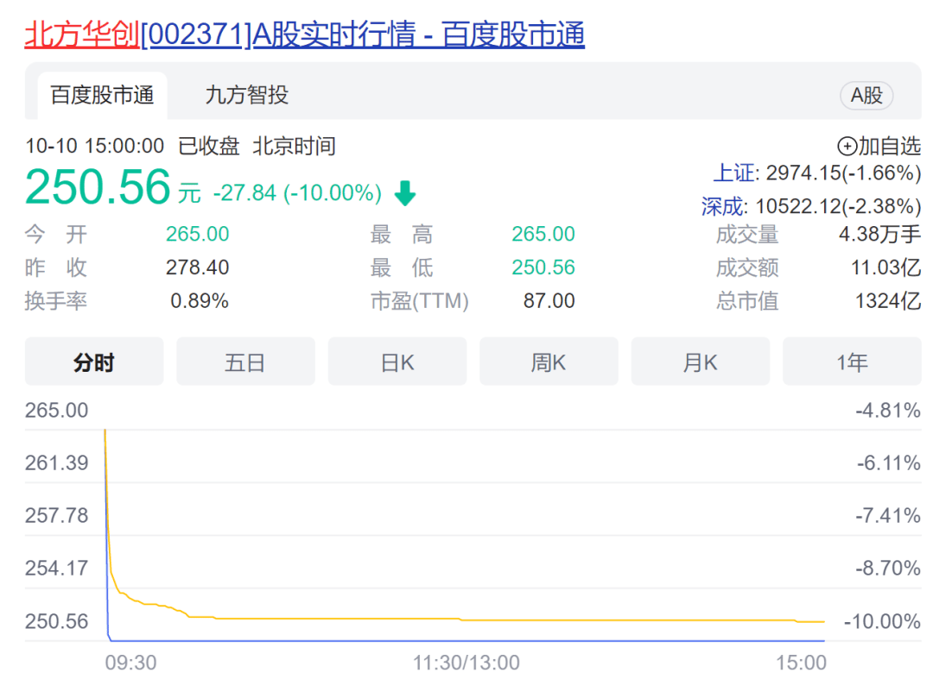The image size is (933, 679).
Task: Click the 250.56 current price figure
Action: [x=98, y=186]
